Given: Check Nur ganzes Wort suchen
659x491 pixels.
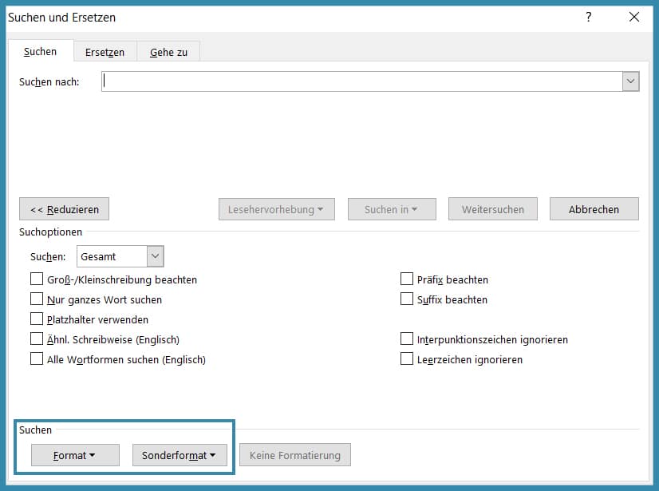Looking at the screenshot, I should point(37,299).
